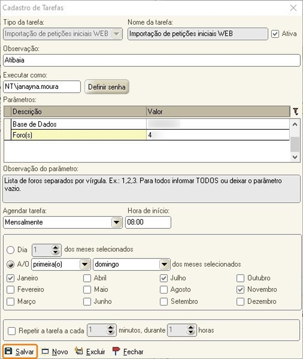The height and width of the screenshot is (359, 303).
Task: Select the Foro(s) parameter row
Action: [147, 135]
